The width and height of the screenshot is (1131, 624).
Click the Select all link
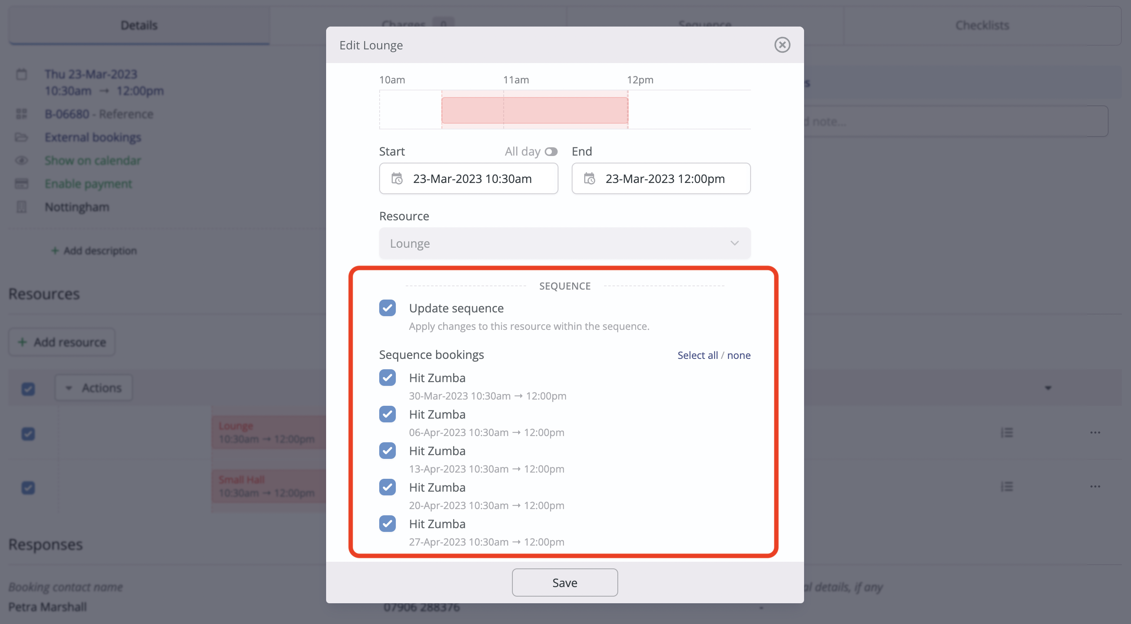(x=698, y=355)
